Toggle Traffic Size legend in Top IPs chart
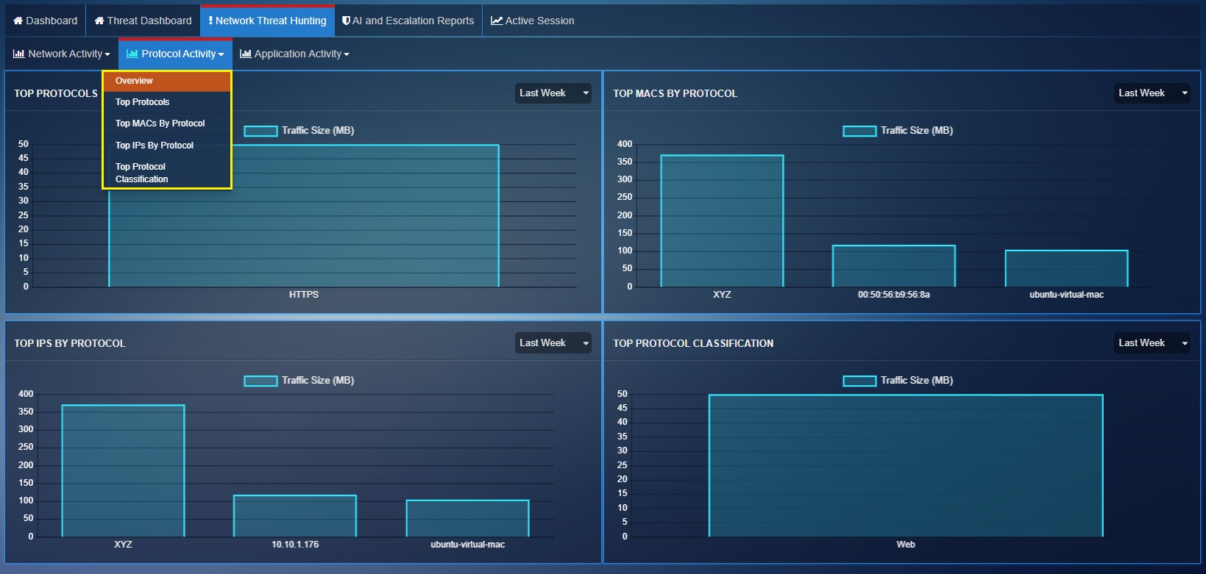The image size is (1206, 574). coord(299,381)
